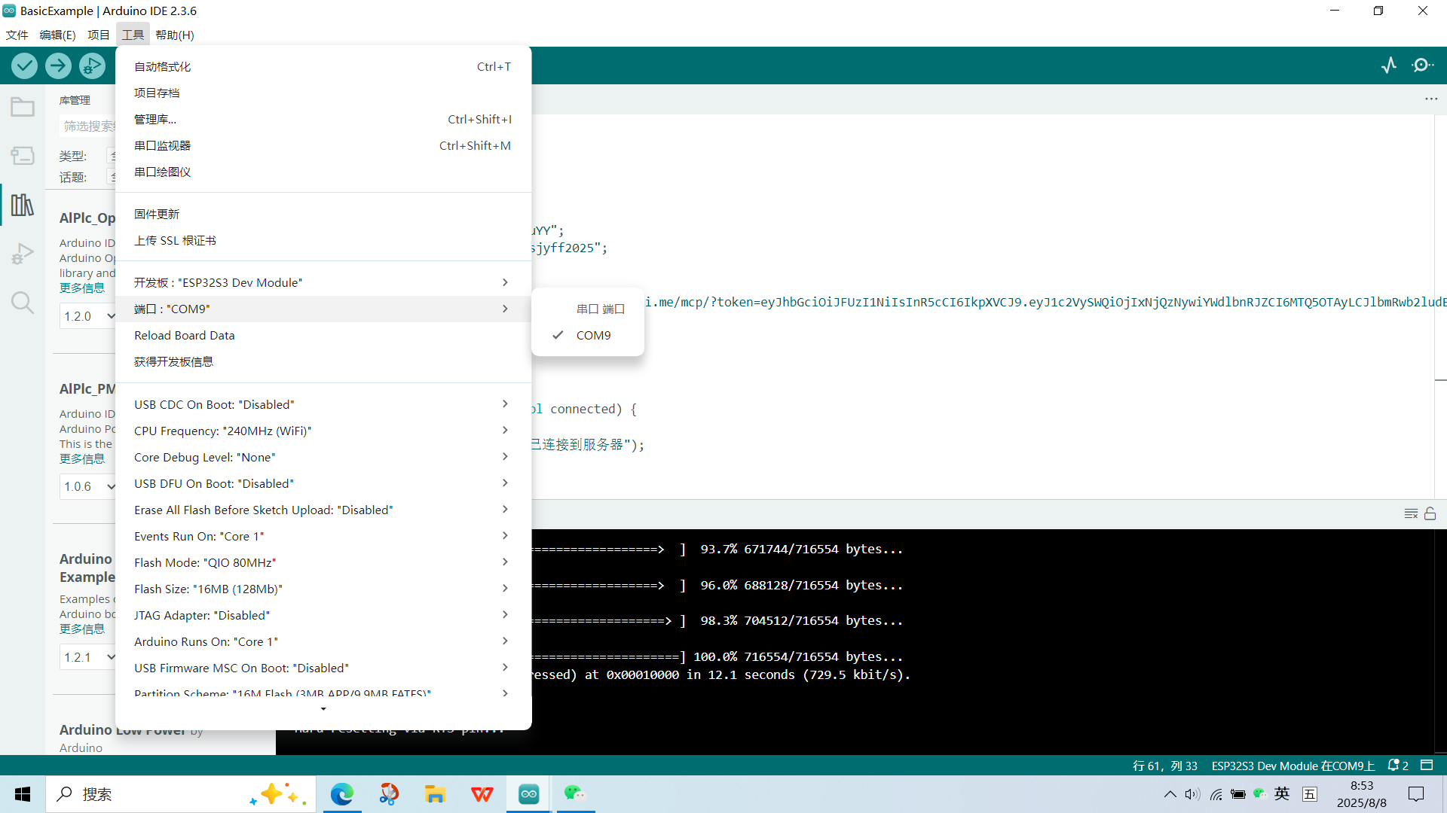1447x813 pixels.
Task: Open Windows Start menu
Action: 23,794
